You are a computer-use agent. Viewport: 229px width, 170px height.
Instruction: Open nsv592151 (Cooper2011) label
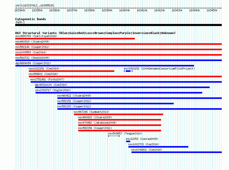(74, 101)
